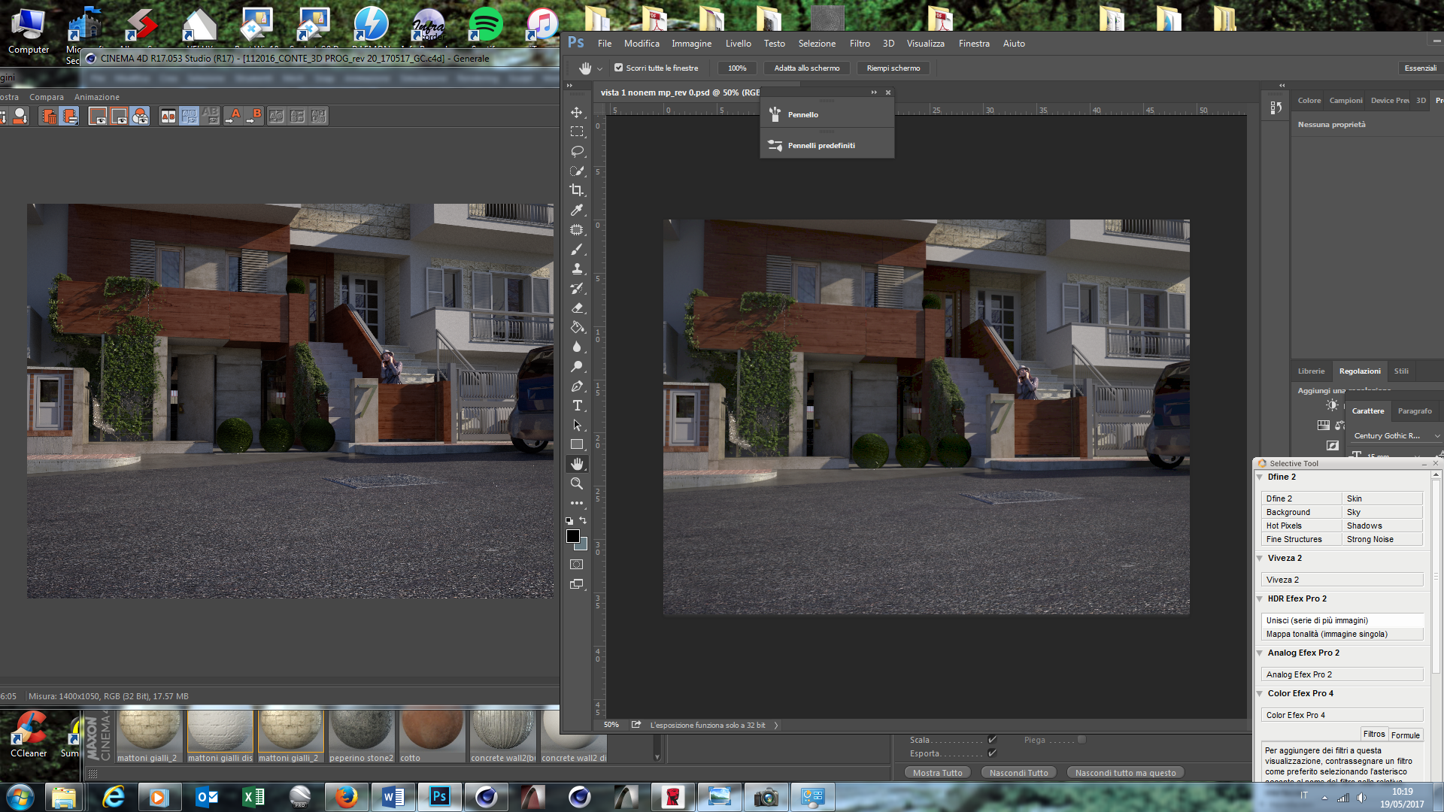Select the Type text tool
The height and width of the screenshot is (812, 1444).
point(577,405)
